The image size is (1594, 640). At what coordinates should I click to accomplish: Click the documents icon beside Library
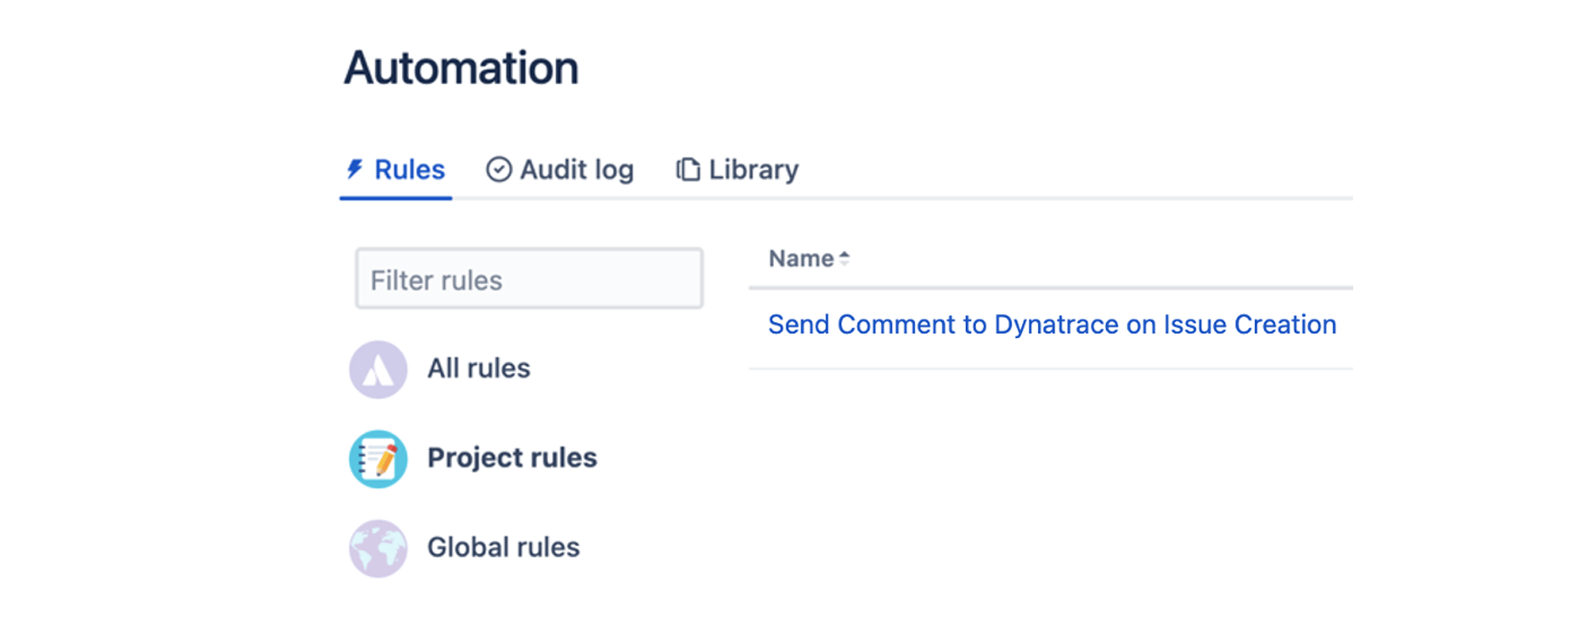click(x=688, y=169)
